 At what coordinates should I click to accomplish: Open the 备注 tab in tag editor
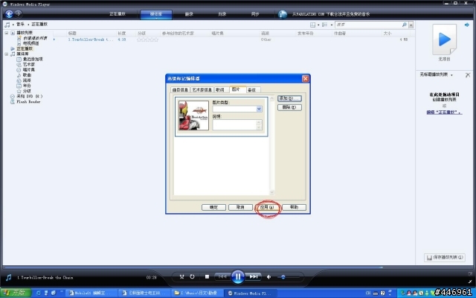pyautogui.click(x=252, y=89)
